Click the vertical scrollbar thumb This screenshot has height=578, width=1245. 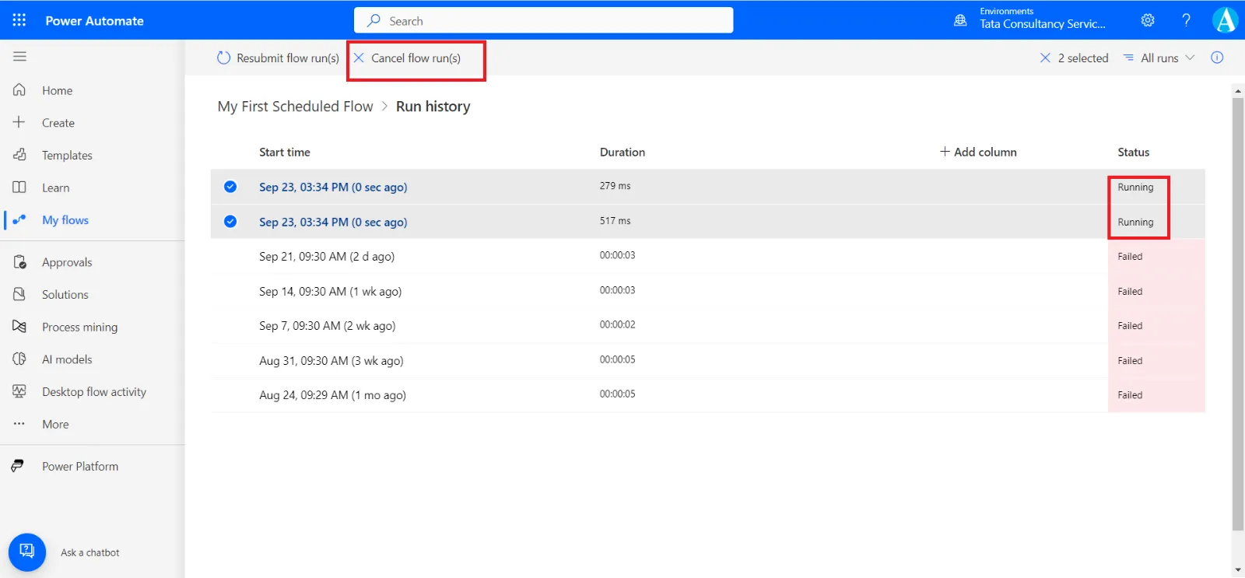pos(1238,314)
